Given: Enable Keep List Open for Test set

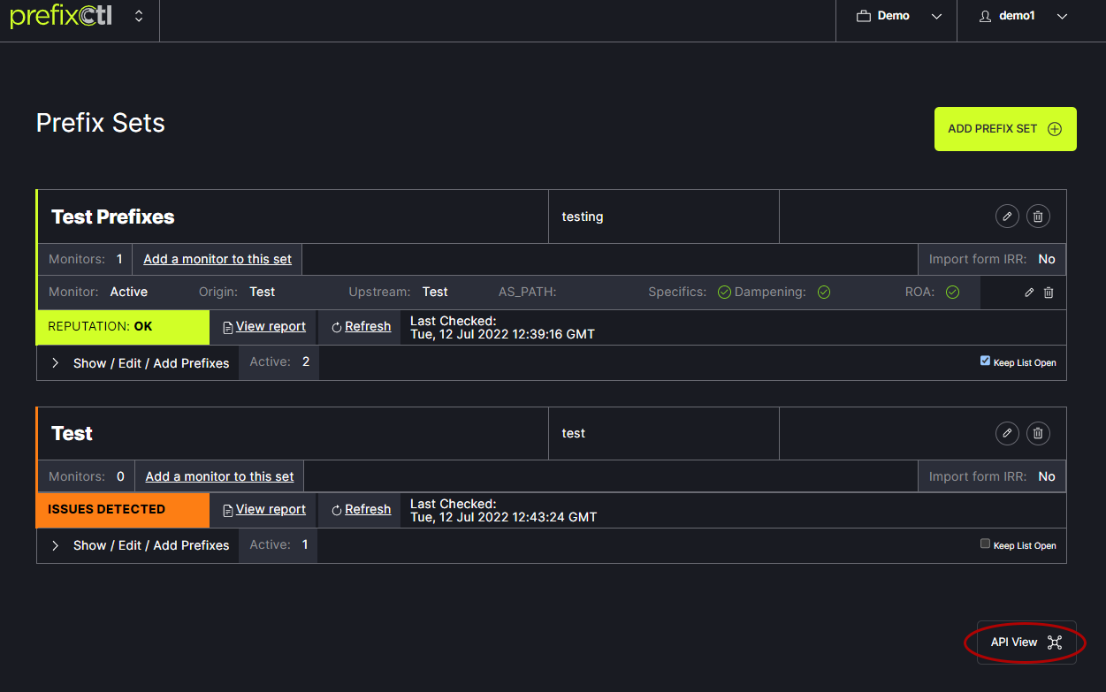Looking at the screenshot, I should [x=985, y=544].
